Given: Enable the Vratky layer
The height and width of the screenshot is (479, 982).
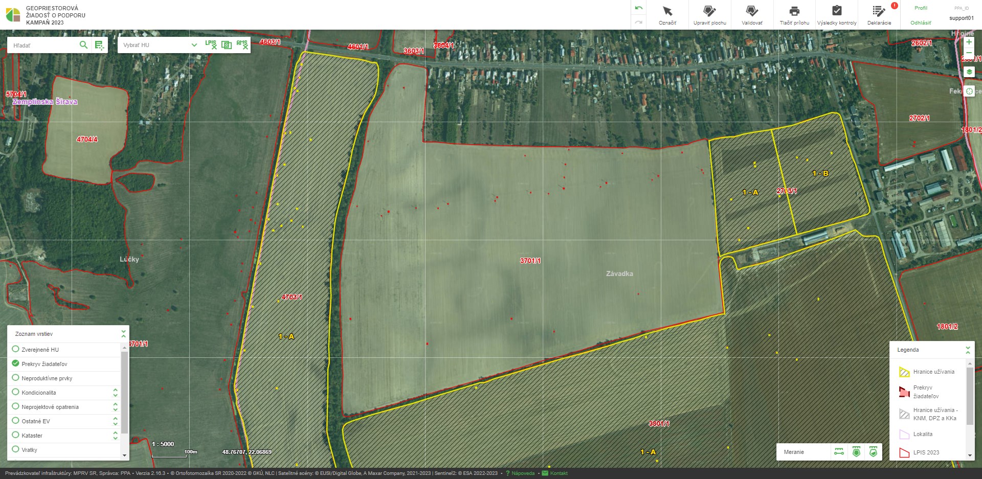Looking at the screenshot, I should click(x=15, y=449).
